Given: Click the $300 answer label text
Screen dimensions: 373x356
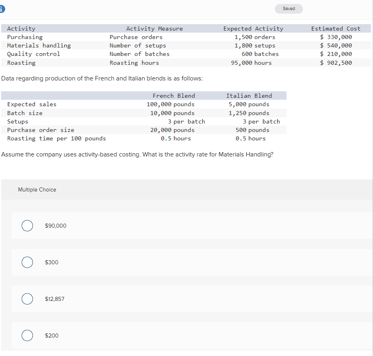Looking at the screenshot, I should pyautogui.click(x=51, y=262).
